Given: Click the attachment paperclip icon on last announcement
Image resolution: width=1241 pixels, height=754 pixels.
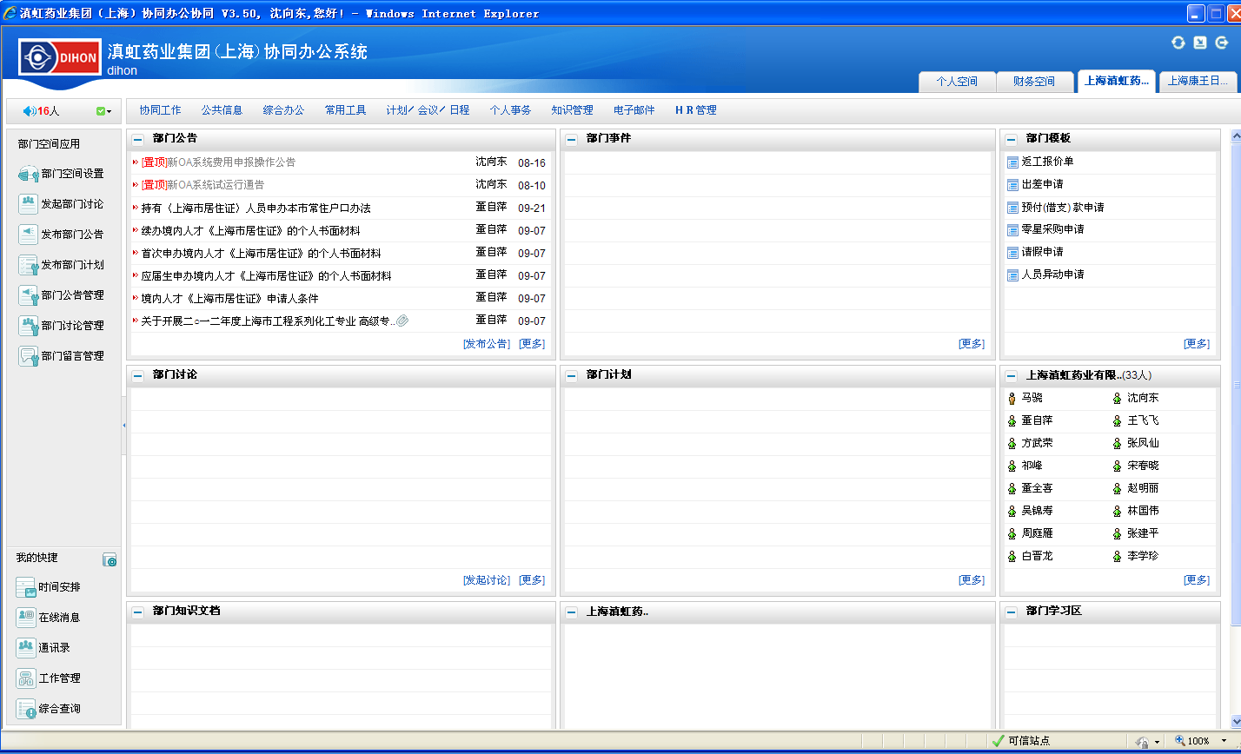Looking at the screenshot, I should 402,321.
